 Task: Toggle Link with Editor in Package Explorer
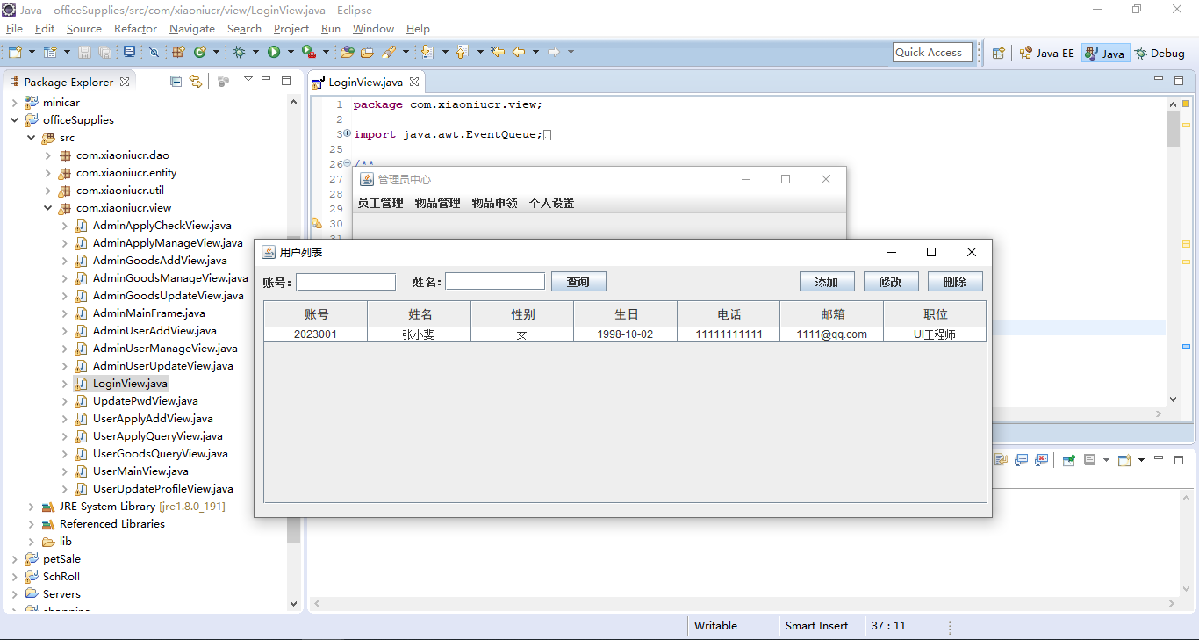click(x=196, y=82)
